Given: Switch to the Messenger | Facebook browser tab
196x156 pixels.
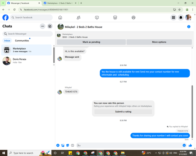Looking at the screenshot, I should 24,3.
